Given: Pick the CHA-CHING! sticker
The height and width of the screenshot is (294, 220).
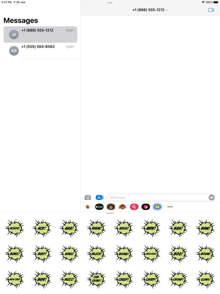Looking at the screenshot, I should pyautogui.click(x=96, y=279).
